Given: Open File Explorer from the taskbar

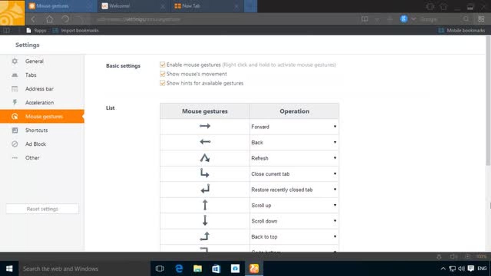Looking at the screenshot, I should (198, 268).
